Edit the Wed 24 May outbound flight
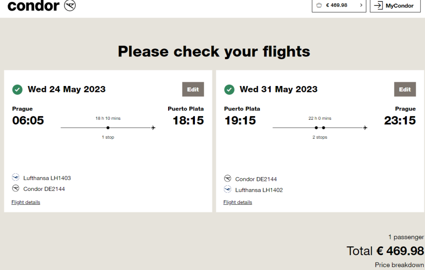425x270 pixels. (193, 89)
